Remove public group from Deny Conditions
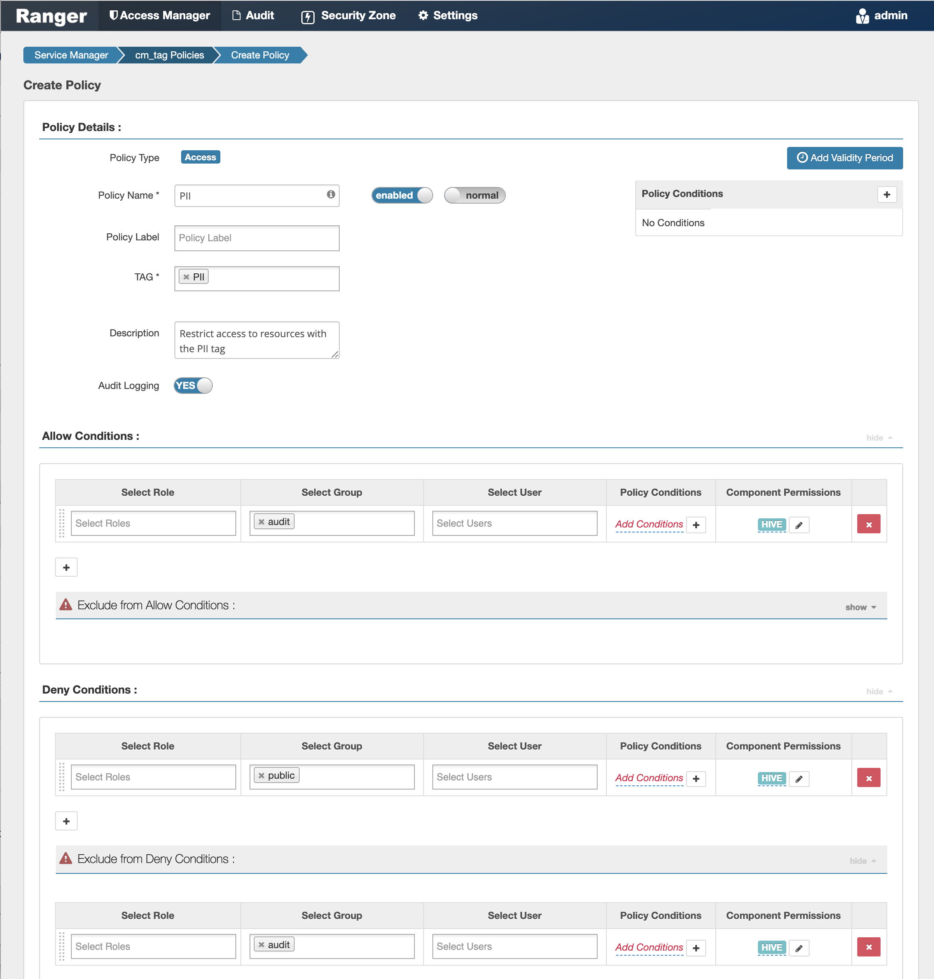The height and width of the screenshot is (979, 934). coord(261,775)
